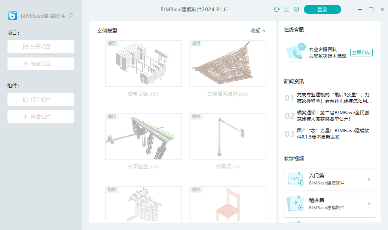Viewport: 388px width, 230px height.
Task: Open the 入门篇 tutorial video card
Action: pos(330,179)
